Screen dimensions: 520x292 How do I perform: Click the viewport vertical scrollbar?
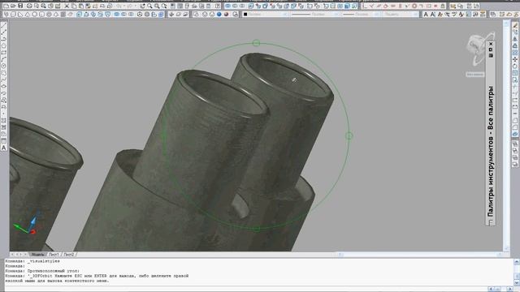click(506, 135)
